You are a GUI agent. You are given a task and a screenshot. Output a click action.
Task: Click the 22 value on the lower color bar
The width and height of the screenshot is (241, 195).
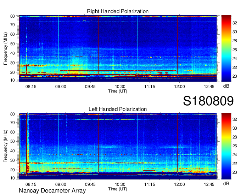(235, 164)
